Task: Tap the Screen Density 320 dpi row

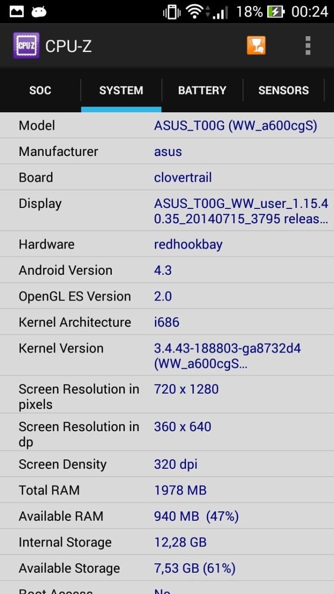Action: click(x=167, y=464)
